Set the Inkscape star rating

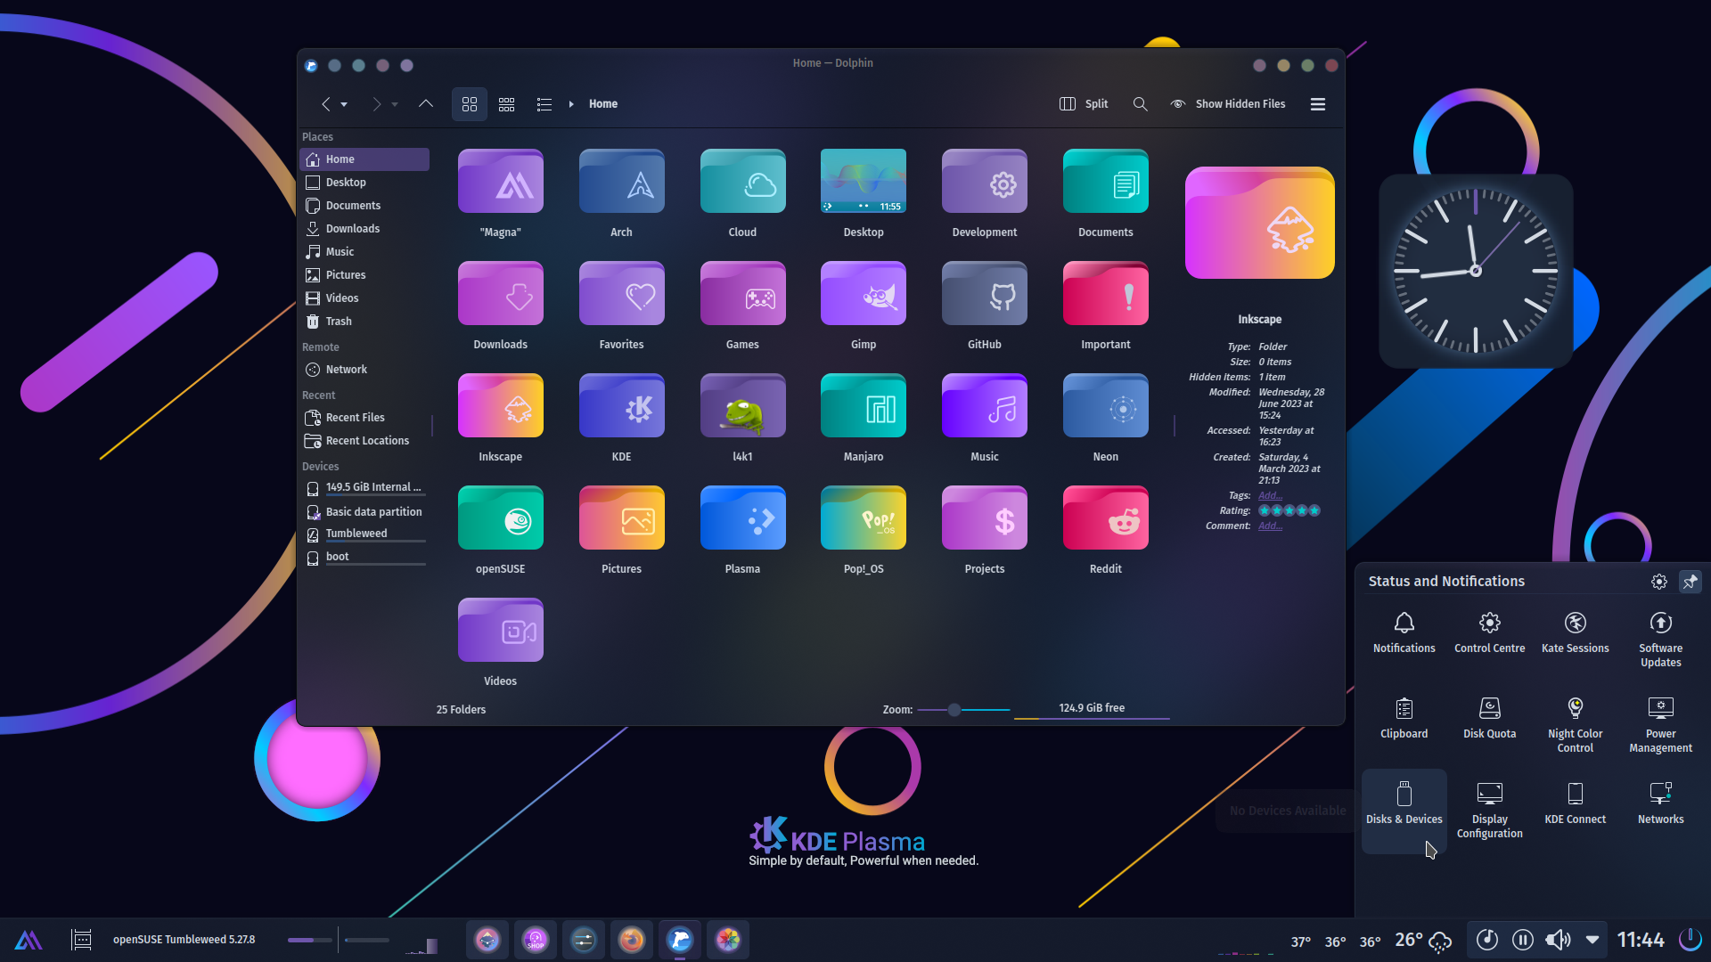(x=1289, y=511)
